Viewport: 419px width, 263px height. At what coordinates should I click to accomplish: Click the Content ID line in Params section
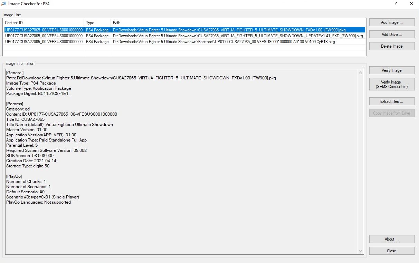coord(62,114)
